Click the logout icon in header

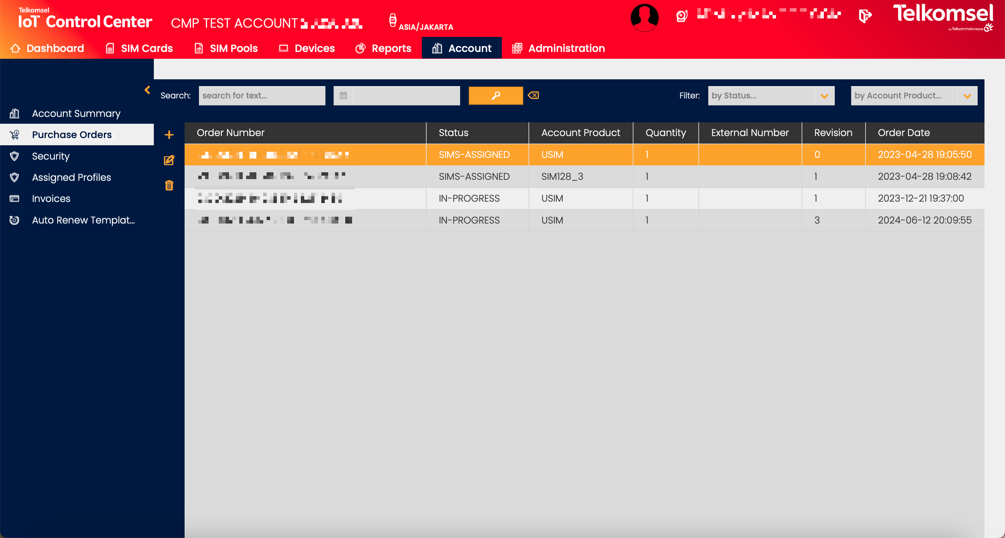tap(865, 16)
